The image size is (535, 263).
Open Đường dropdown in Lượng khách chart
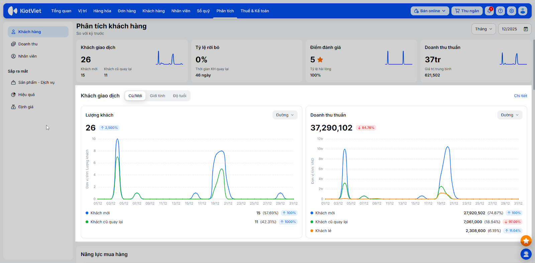click(x=285, y=115)
